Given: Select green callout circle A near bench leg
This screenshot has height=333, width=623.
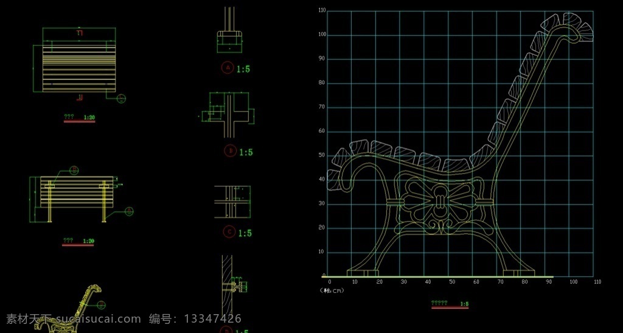Looking at the screenshot, I should (128, 211).
